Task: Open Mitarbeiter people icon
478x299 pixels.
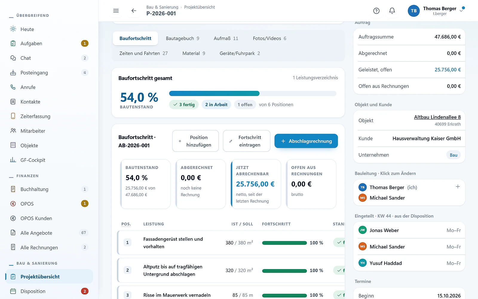Action: (x=13, y=131)
